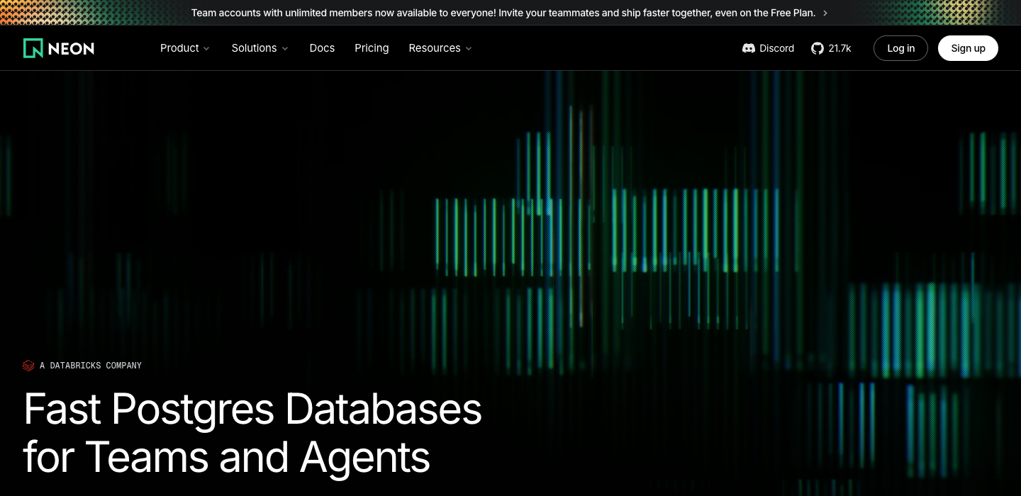Viewport: 1021px width, 496px height.
Task: Open the Discord link icon
Action: point(749,48)
